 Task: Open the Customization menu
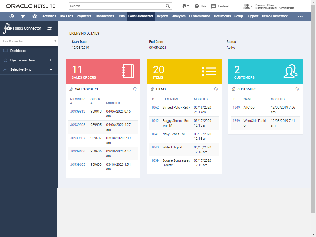tap(200, 16)
